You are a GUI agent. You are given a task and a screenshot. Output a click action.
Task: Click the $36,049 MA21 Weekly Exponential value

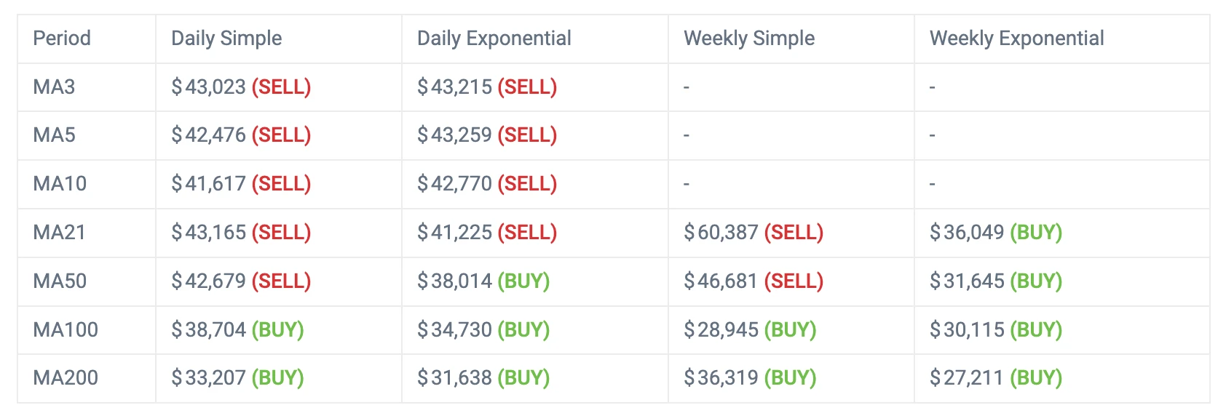point(968,233)
